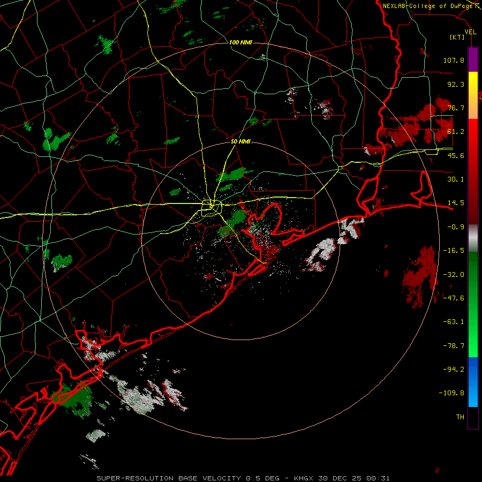Select the -47.6 value on velocity scale
Image resolution: width=482 pixels, height=482 pixels.
click(x=454, y=298)
